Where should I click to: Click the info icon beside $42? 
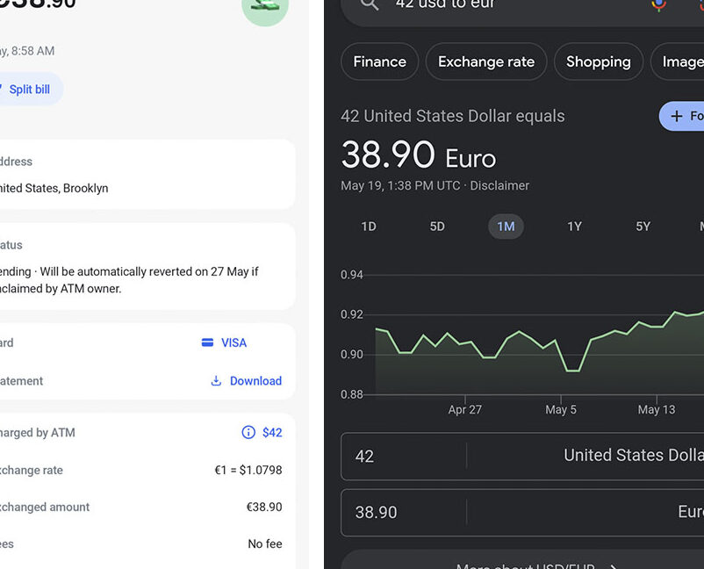pos(248,432)
